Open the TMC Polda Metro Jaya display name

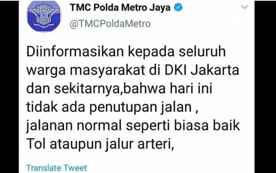(120, 8)
